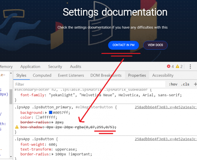Open the Application panel tab
Viewport: 197px width, 160px height.
point(30,67)
